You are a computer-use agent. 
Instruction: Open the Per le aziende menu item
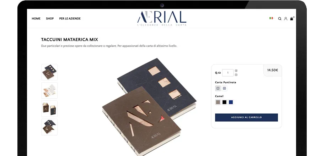click(70, 18)
